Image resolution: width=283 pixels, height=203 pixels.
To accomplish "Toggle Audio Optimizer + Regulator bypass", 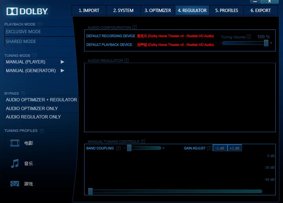I will pyautogui.click(x=41, y=100).
